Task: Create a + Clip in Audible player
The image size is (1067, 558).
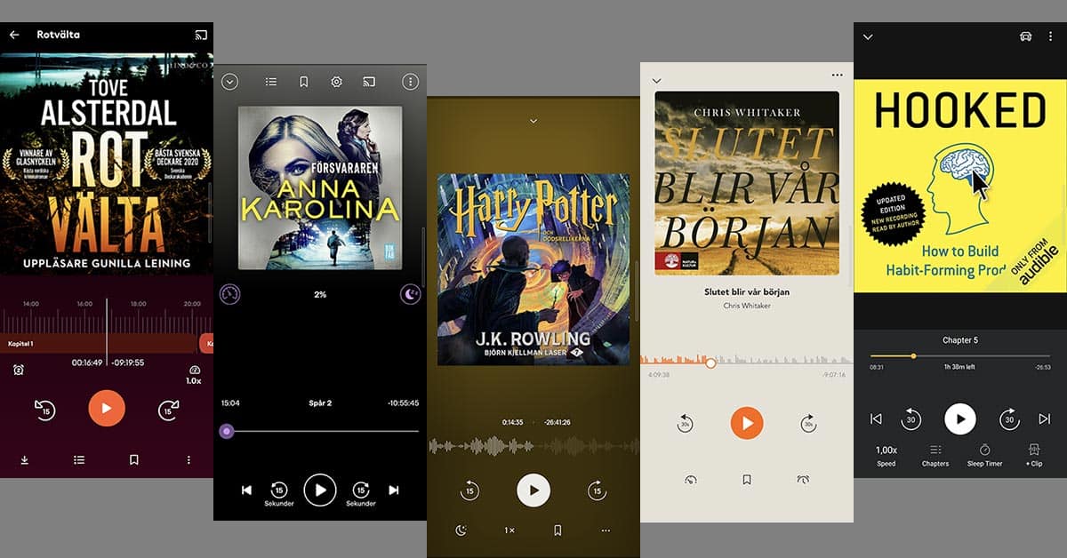Action: pos(1033,456)
